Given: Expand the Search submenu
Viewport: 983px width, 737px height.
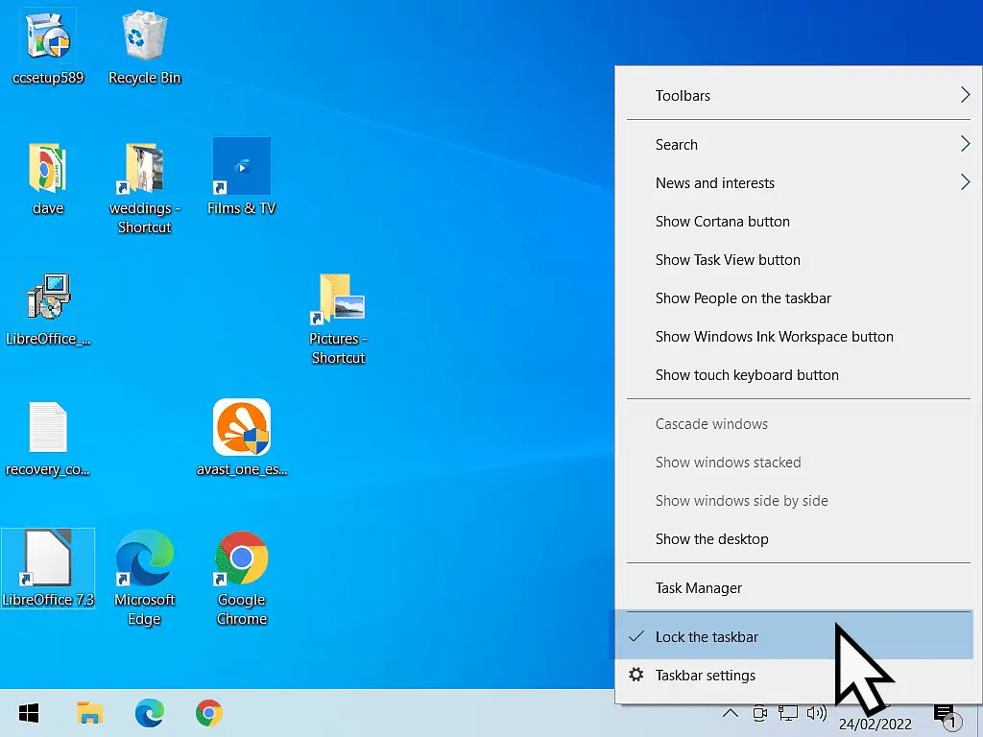Looking at the screenshot, I should tap(677, 145).
